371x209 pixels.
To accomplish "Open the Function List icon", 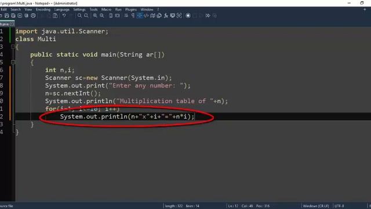I will (x=166, y=16).
